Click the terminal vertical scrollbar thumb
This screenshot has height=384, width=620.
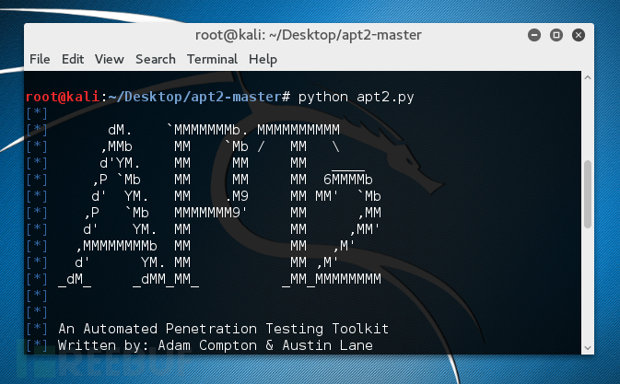click(x=588, y=194)
